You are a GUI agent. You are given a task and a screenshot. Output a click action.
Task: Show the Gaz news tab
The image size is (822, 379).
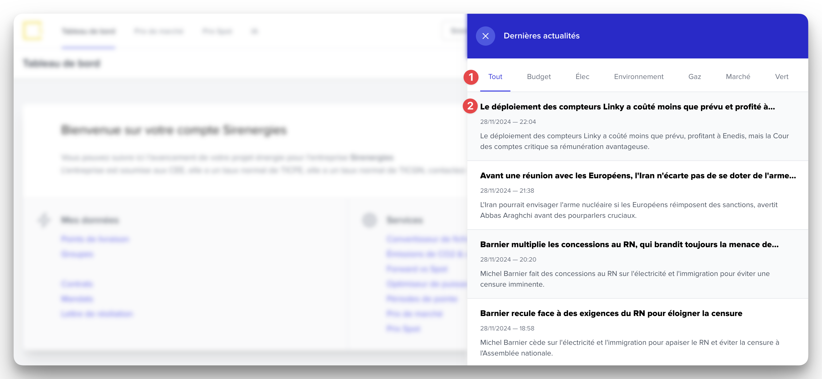[x=694, y=77]
